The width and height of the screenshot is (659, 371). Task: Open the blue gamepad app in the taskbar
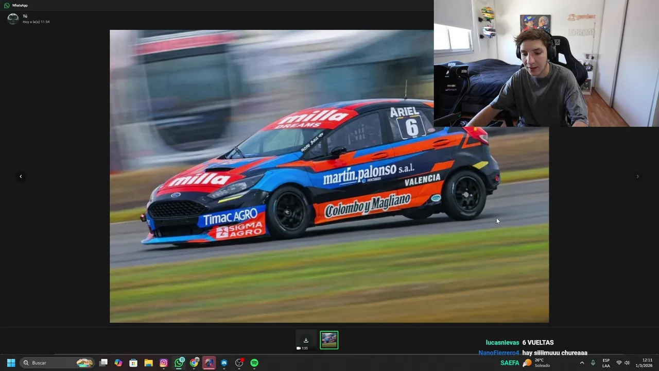[224, 363]
